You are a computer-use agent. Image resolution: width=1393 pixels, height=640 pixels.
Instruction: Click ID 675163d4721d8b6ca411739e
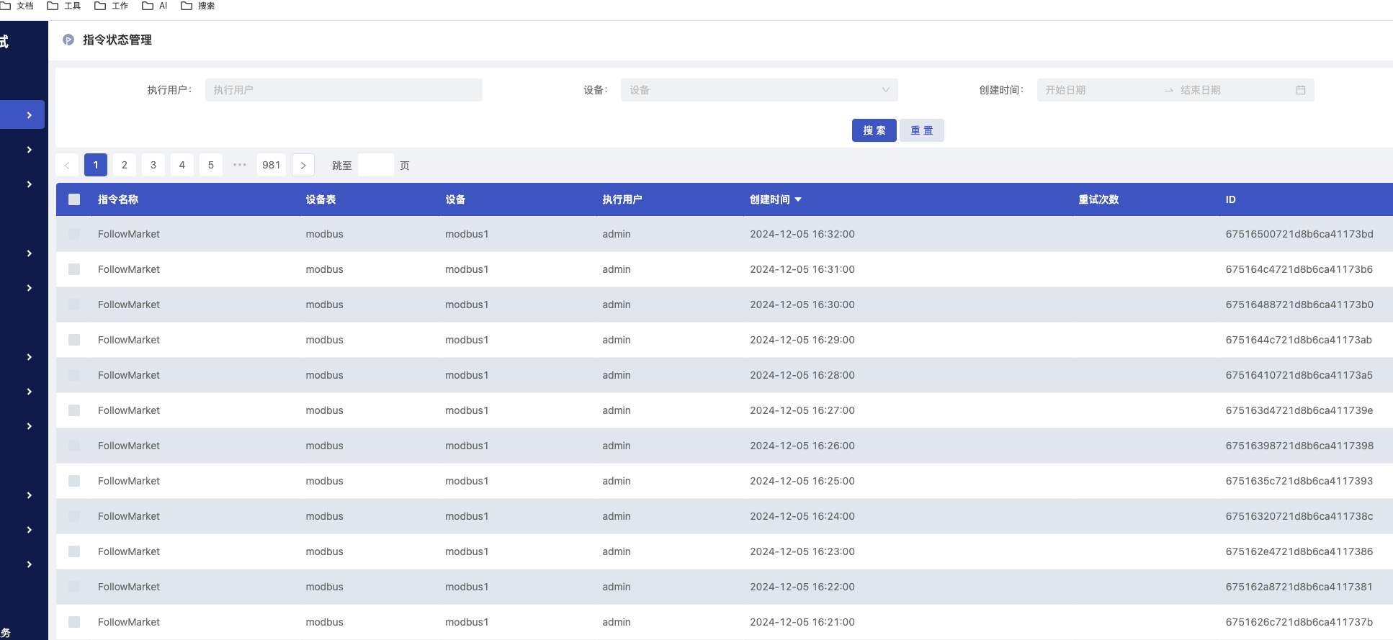point(1299,410)
